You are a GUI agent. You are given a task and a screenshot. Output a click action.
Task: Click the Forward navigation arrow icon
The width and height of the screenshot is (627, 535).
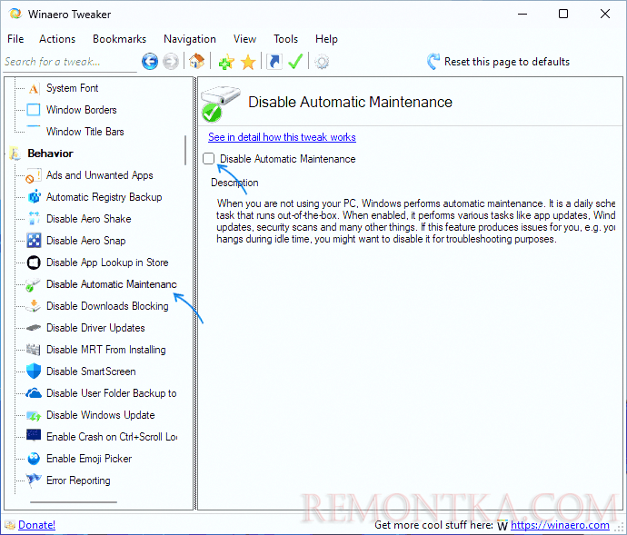pyautogui.click(x=171, y=62)
